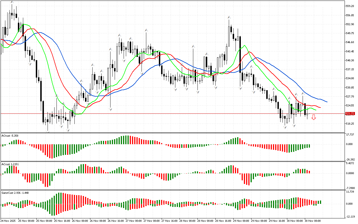The width and height of the screenshot is (358, 224).
Task: Select the blue Alligator jaw line at its right end
Action: click(327, 102)
